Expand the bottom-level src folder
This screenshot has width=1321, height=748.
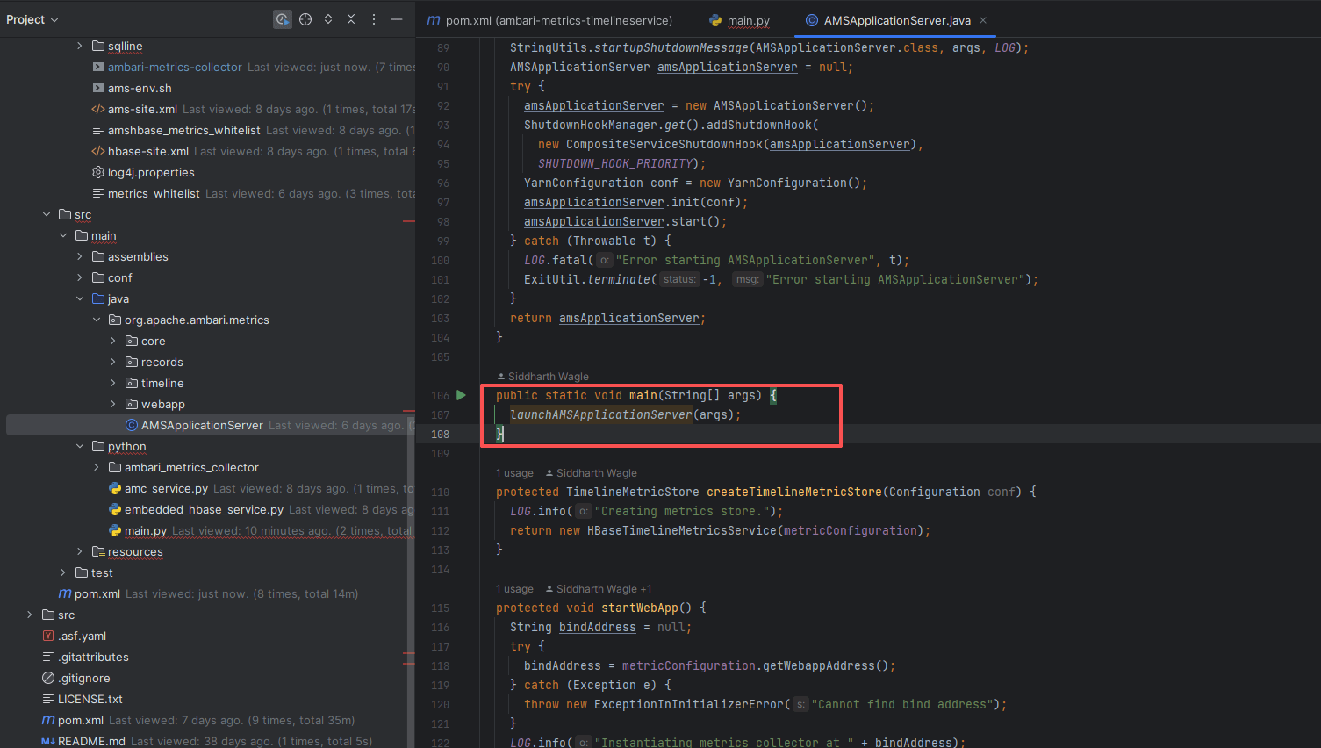30,615
